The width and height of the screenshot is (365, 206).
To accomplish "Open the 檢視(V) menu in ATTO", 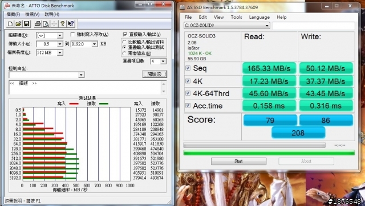I will point(33,14).
